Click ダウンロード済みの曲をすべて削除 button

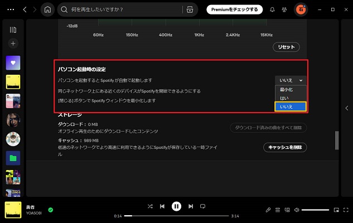pos(268,128)
